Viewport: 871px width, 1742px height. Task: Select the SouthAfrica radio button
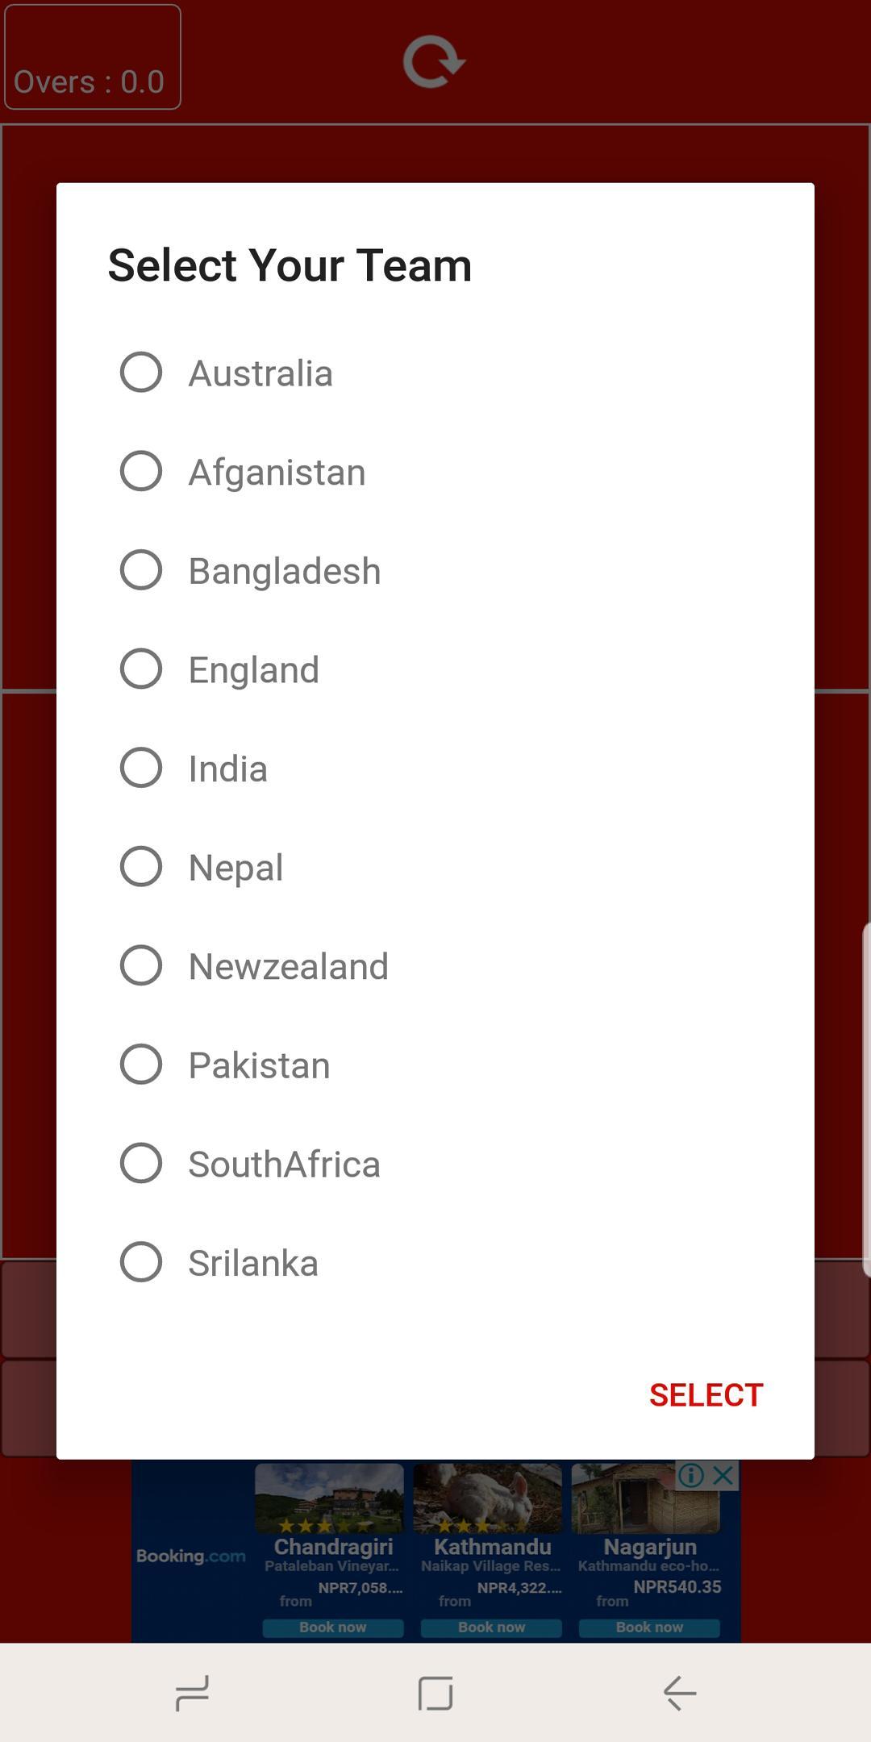pos(141,1163)
